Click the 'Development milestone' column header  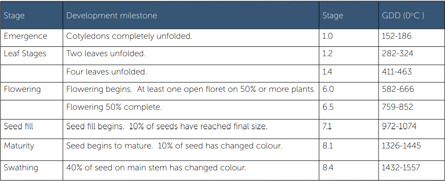[191, 15]
